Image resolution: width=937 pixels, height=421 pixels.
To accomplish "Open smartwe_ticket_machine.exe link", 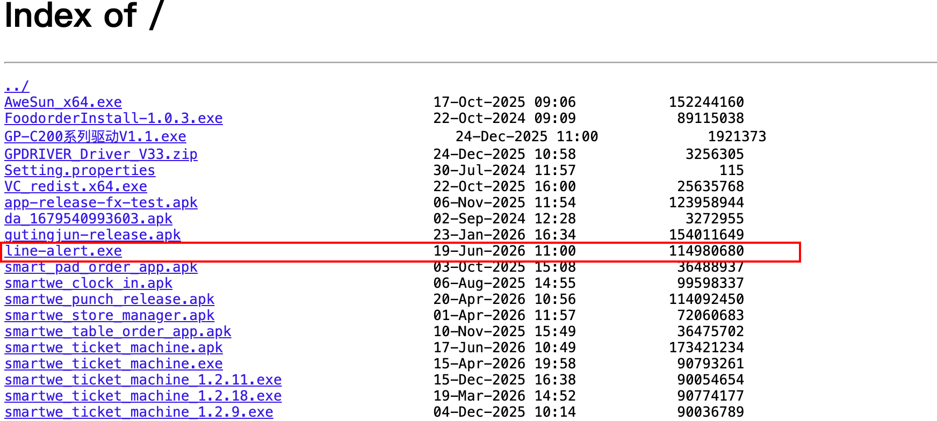I will [x=113, y=364].
